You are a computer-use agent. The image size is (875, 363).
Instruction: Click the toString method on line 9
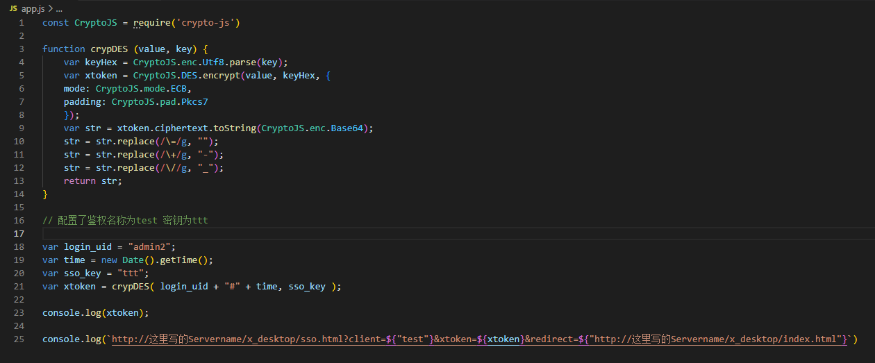235,128
